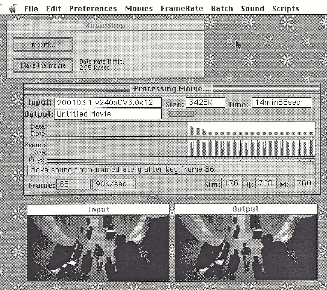Open the Edit menu

coord(54,9)
